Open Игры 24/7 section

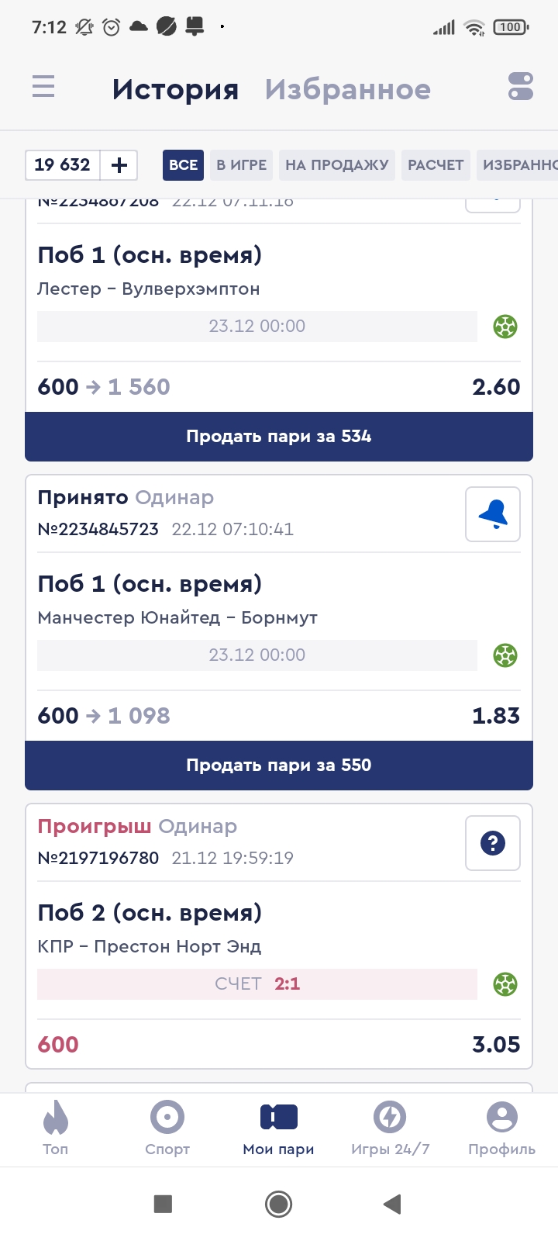(x=390, y=1128)
